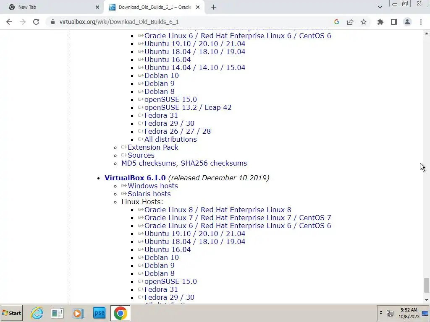
Task: Click the released December 10 2019 text
Action: 219,178
